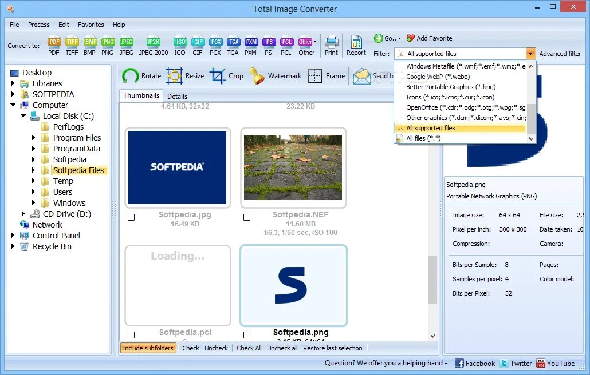Screen dimensions: 590x375
Task: Tick the Softpedia.NEF checkbox
Action: [x=247, y=217]
